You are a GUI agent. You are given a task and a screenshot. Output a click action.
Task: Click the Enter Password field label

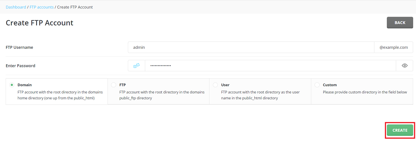[x=20, y=66]
